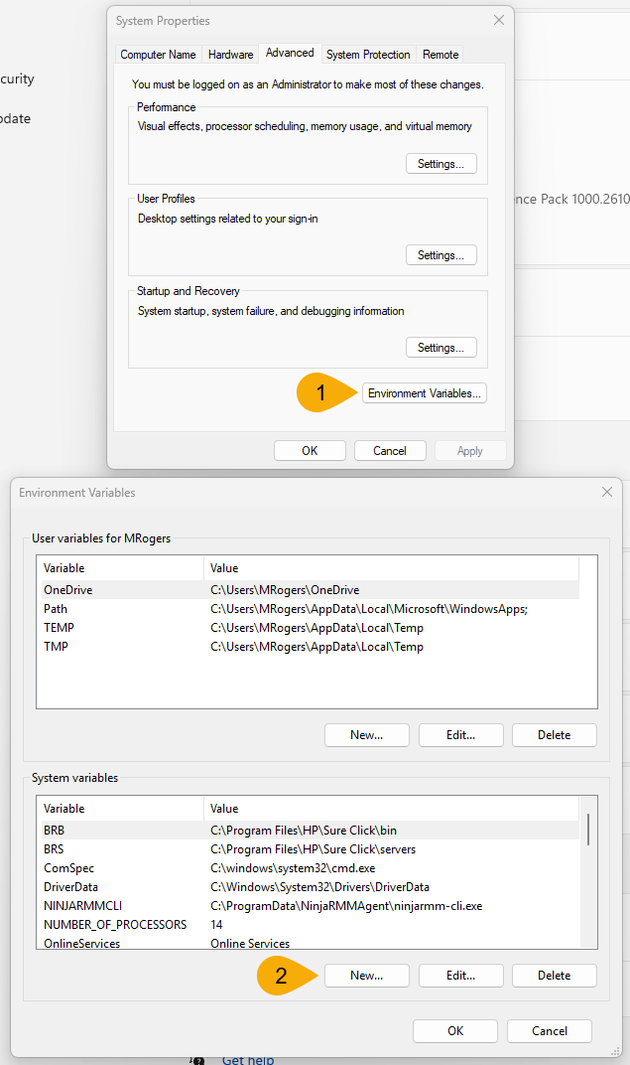The height and width of the screenshot is (1065, 630).
Task: Delete the selected user variable
Action: 554,735
